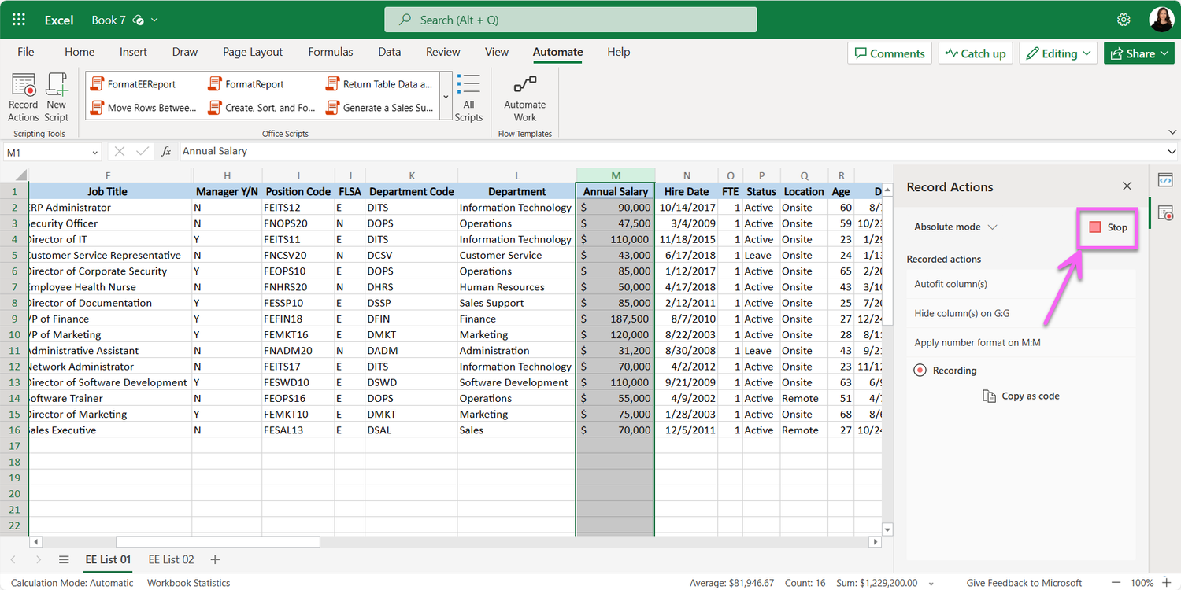This screenshot has width=1181, height=590.
Task: Open the EE List 02 sheet tab
Action: (x=171, y=559)
